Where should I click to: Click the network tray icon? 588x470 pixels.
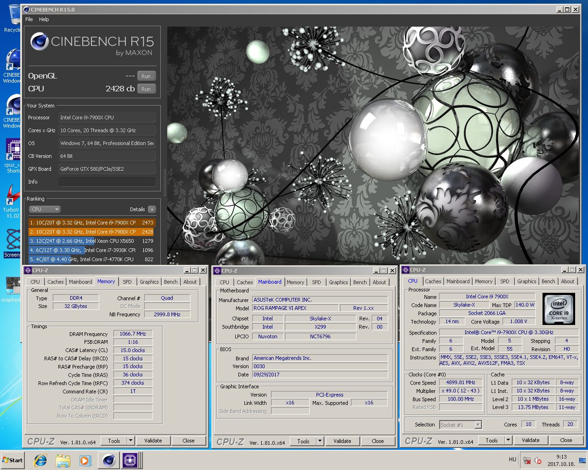point(527,461)
